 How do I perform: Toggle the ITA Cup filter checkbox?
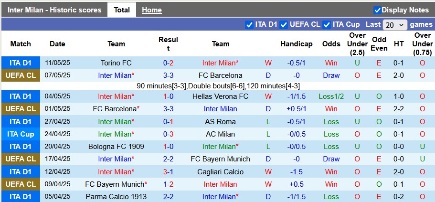tap(327, 25)
